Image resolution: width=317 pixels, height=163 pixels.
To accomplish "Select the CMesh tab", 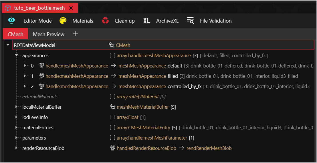I will (x=15, y=34).
